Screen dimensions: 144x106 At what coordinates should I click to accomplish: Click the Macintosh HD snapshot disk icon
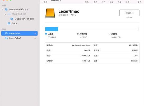(12, 19)
